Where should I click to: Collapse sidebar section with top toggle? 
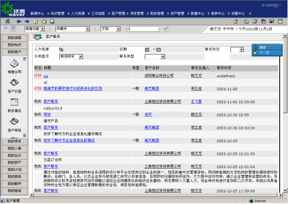coord(25,59)
